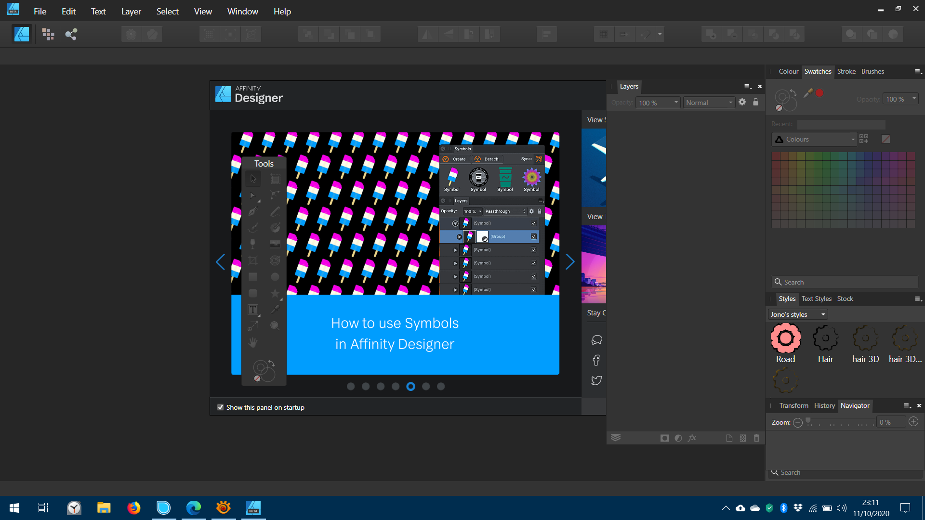925x520 pixels.
Task: Open the Normal blend mode dropdown
Action: [x=709, y=103]
